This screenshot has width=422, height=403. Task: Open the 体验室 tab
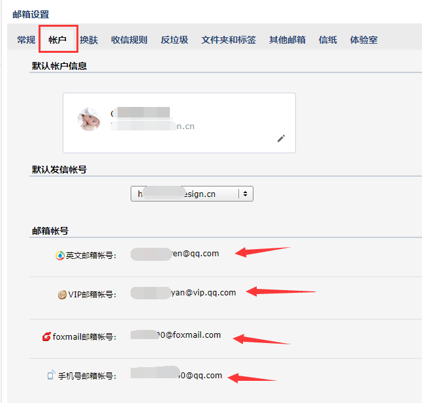[364, 40]
